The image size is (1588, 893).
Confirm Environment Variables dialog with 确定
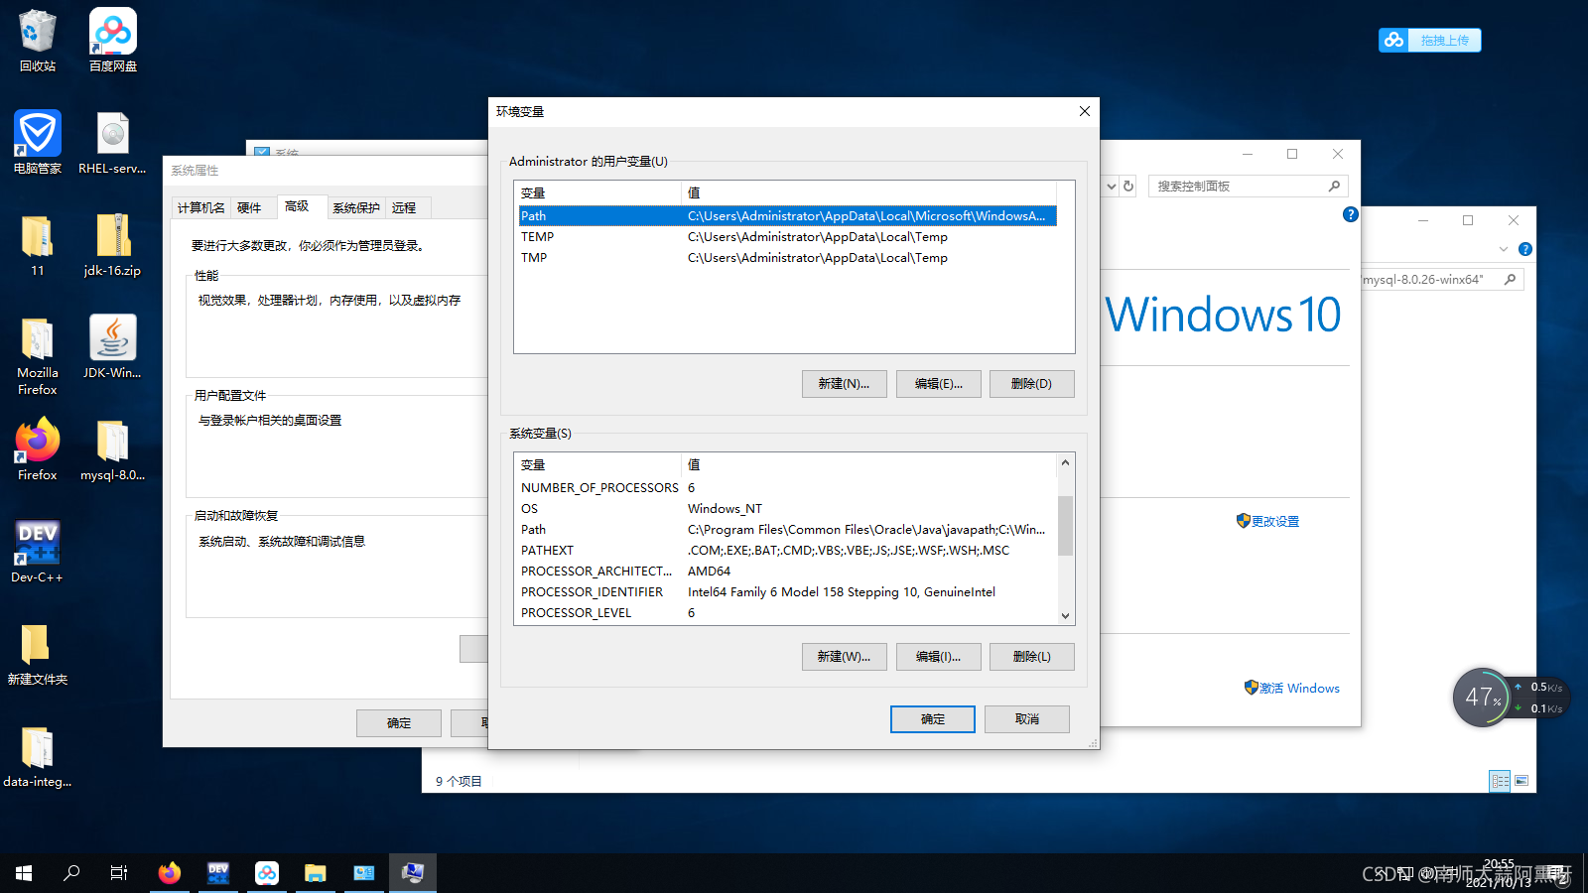(933, 719)
